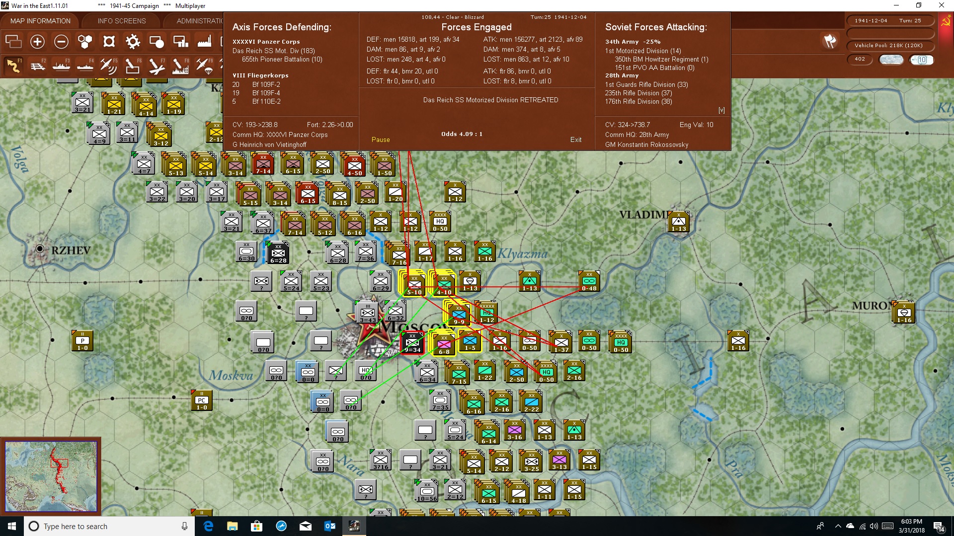The height and width of the screenshot is (536, 954).
Task: Open the Outlook taskbar icon
Action: tap(329, 526)
